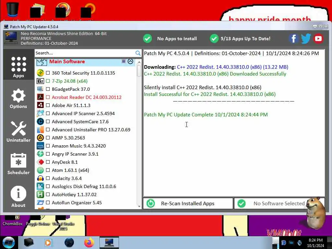Click the No Apps to Install status

pyautogui.click(x=170, y=39)
